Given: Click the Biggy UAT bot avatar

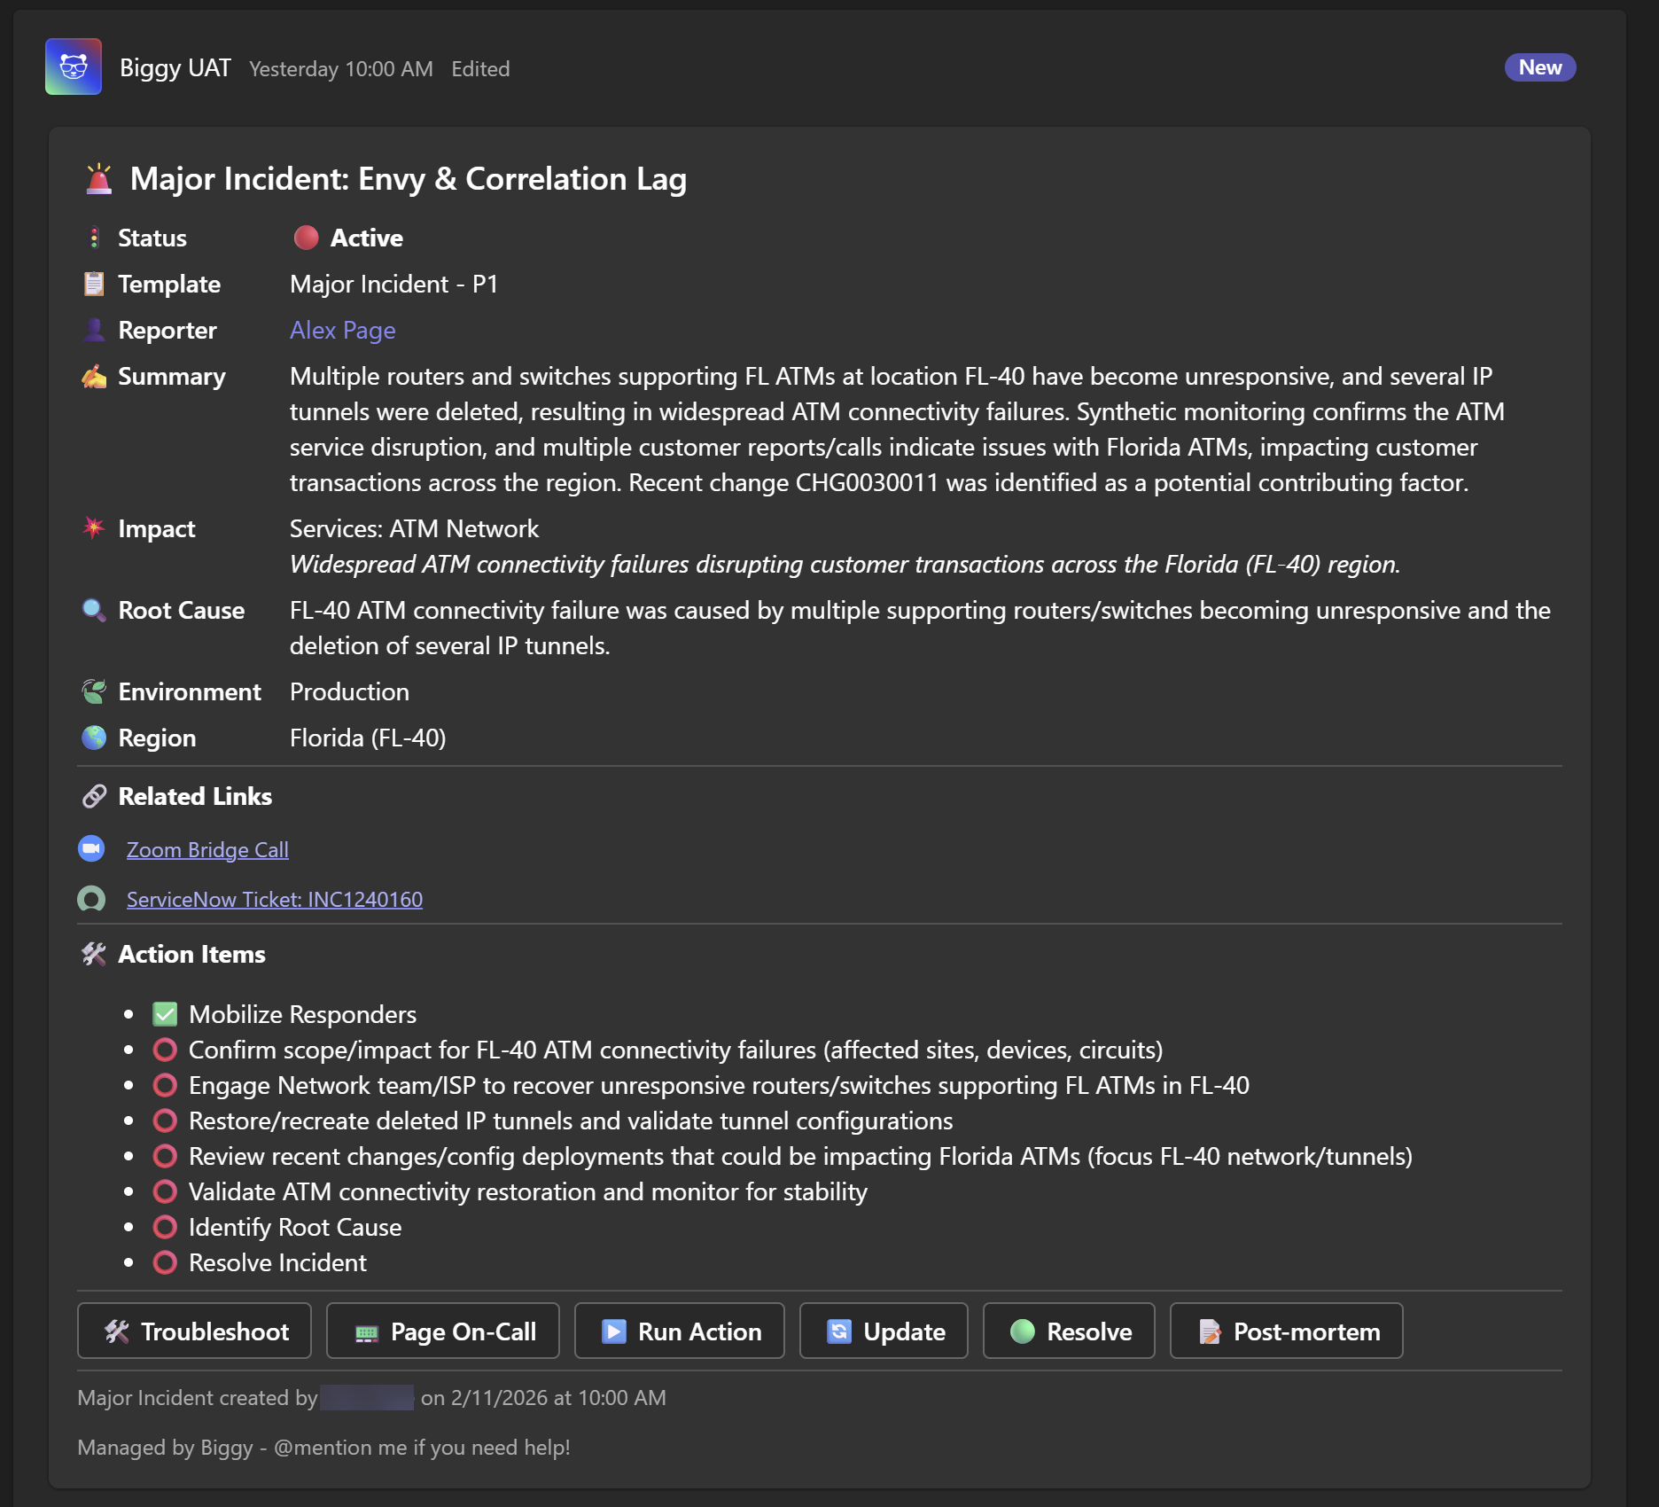Looking at the screenshot, I should (x=74, y=67).
